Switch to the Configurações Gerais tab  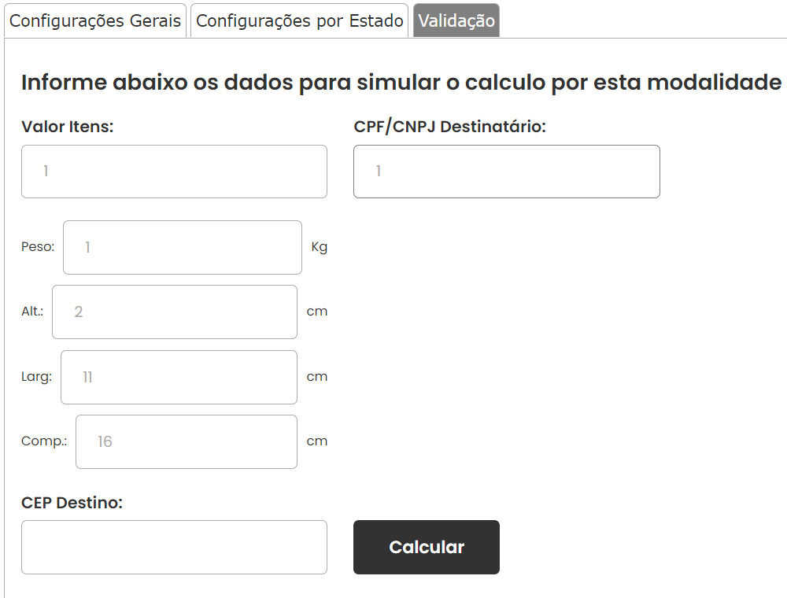(x=95, y=20)
